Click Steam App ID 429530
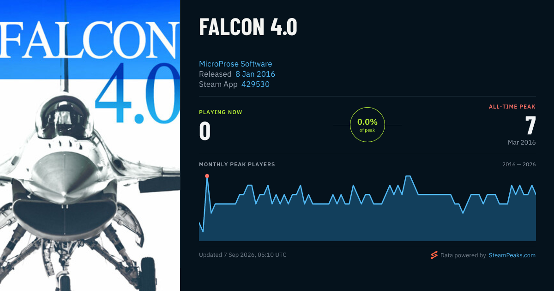This screenshot has width=554, height=291. tap(255, 84)
